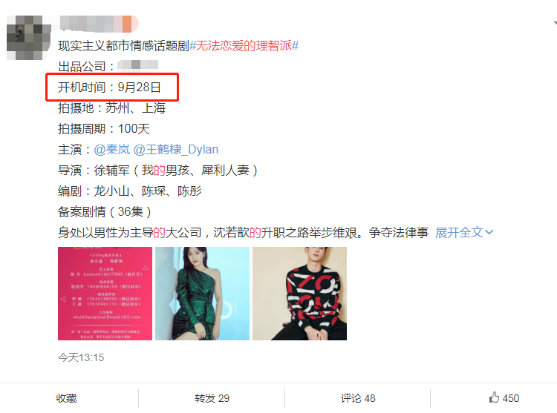Click the blurred username at top
557x413 pixels.
point(99,24)
